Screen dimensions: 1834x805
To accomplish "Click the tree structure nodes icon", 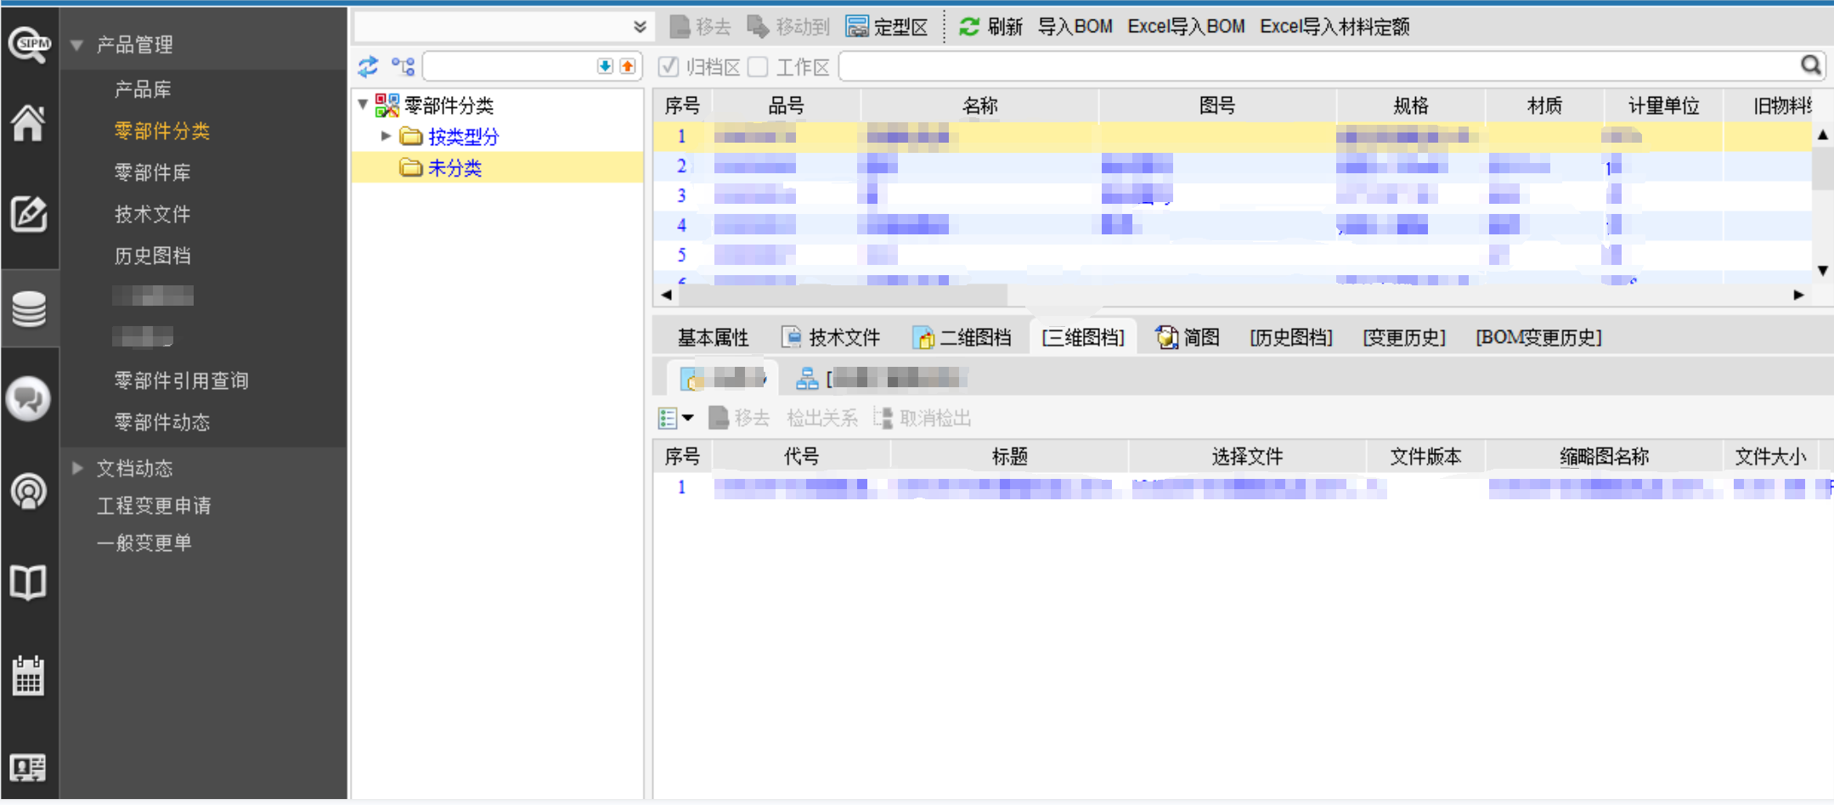I will (403, 66).
